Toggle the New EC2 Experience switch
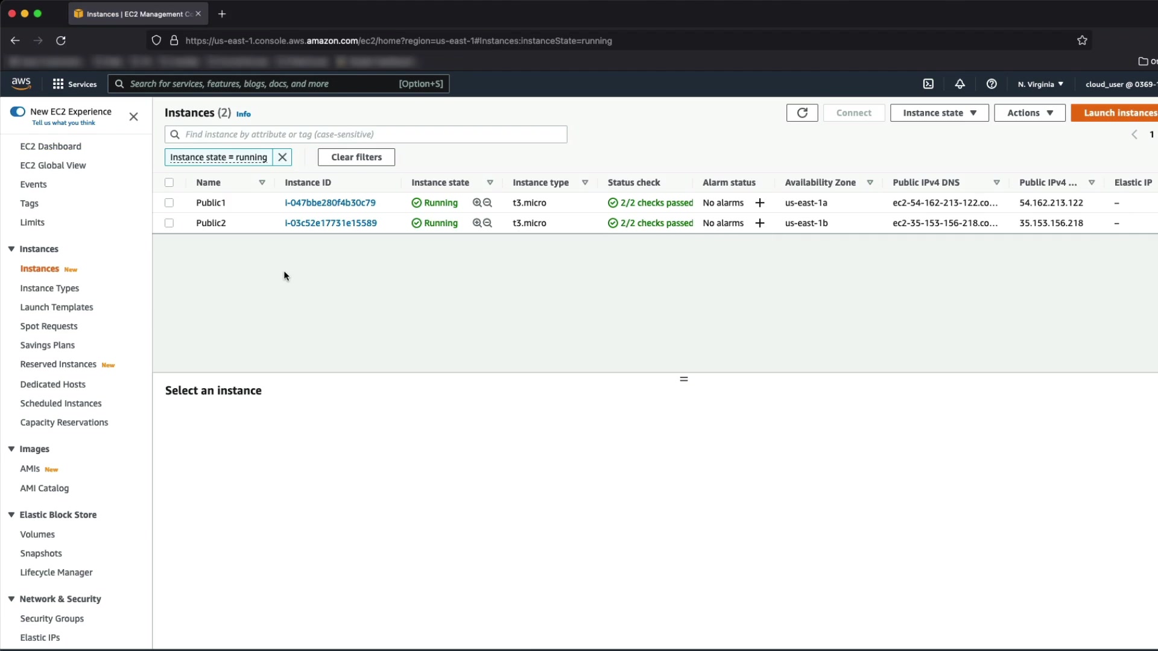 point(17,112)
